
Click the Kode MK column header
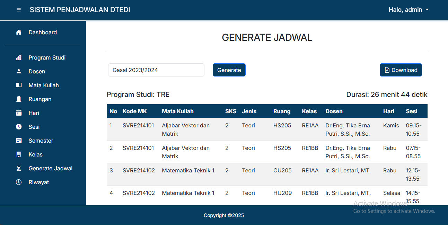coord(134,111)
